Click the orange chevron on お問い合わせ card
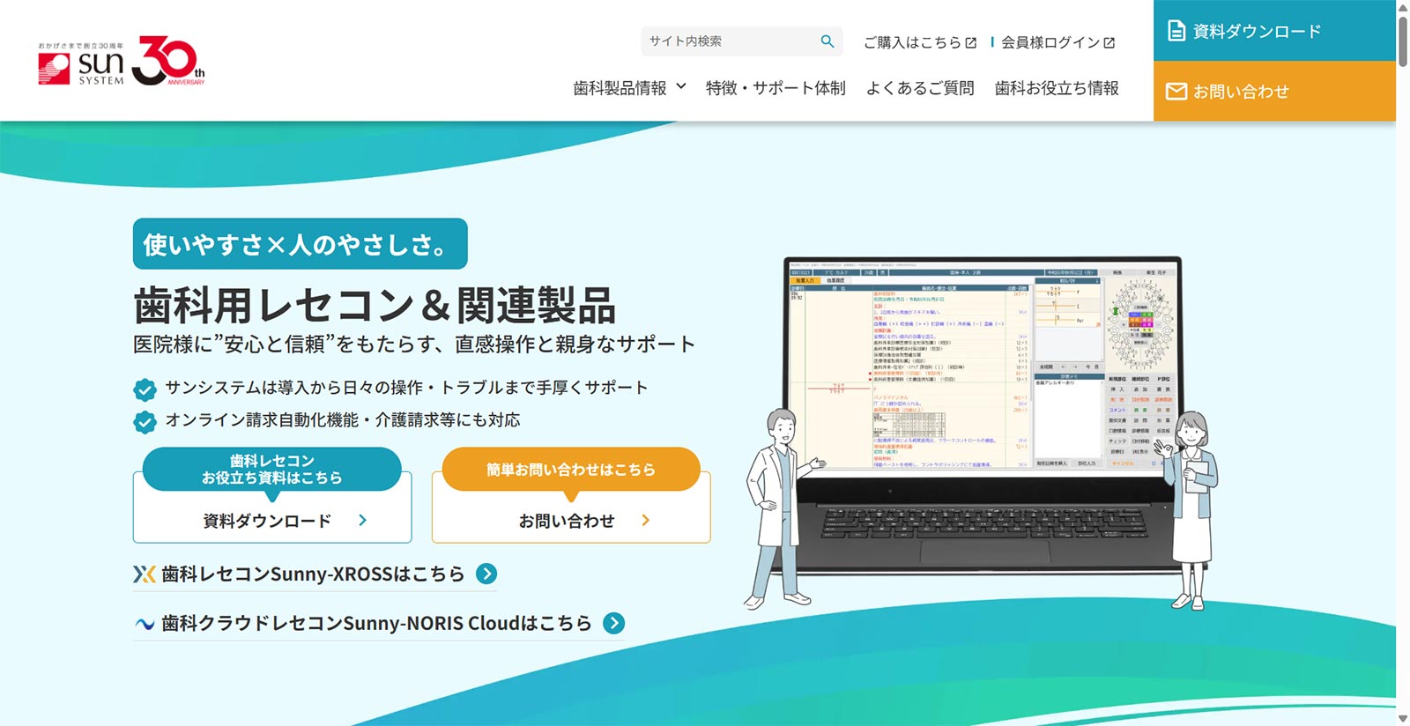This screenshot has height=726, width=1410. [x=645, y=520]
